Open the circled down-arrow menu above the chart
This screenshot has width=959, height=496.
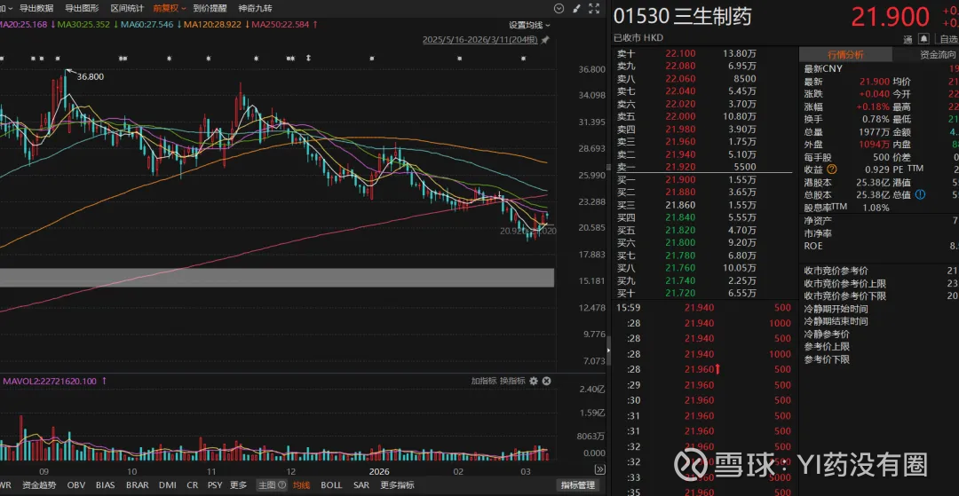tap(559, 9)
